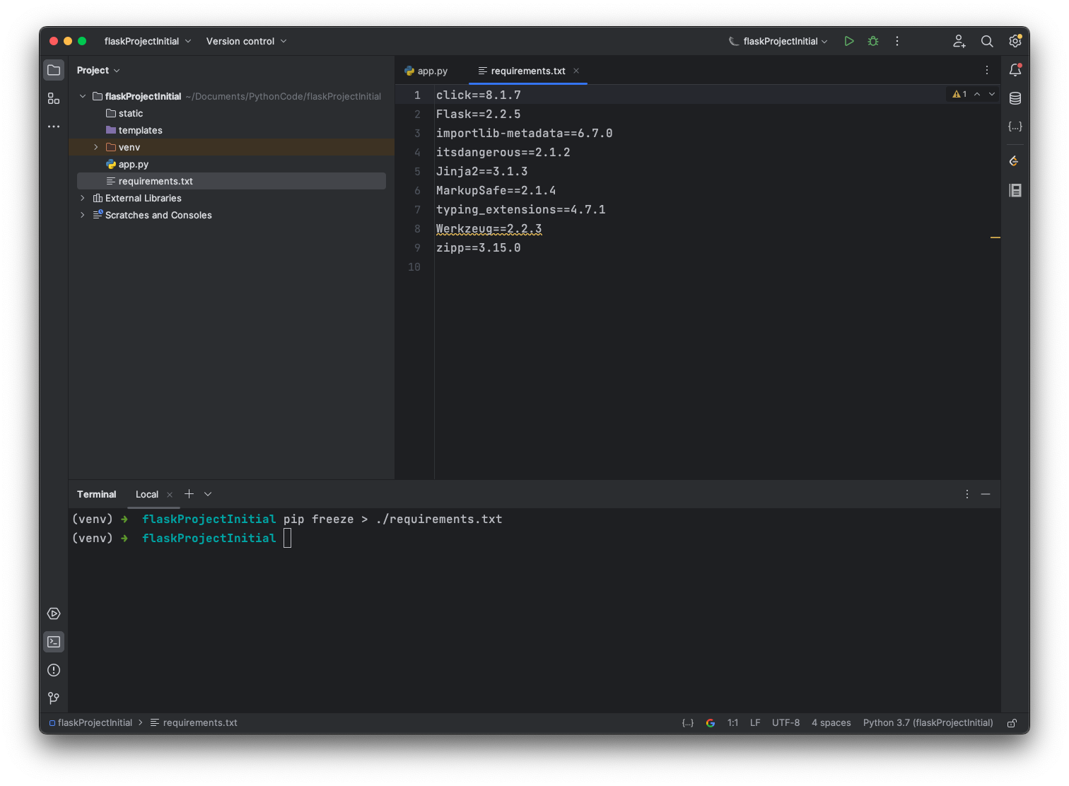Open app.py in the project tree
The height and width of the screenshot is (786, 1069).
(x=133, y=164)
